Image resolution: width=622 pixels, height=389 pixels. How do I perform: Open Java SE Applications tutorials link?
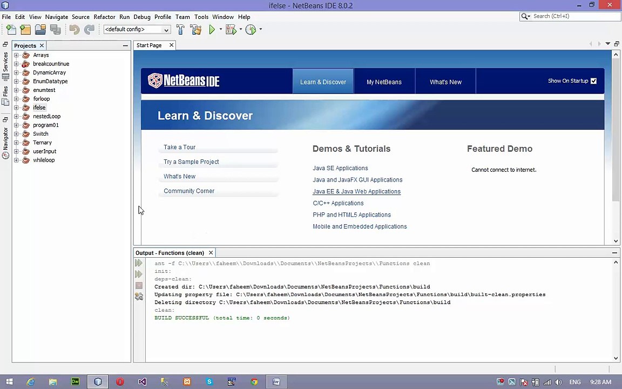[x=340, y=169]
